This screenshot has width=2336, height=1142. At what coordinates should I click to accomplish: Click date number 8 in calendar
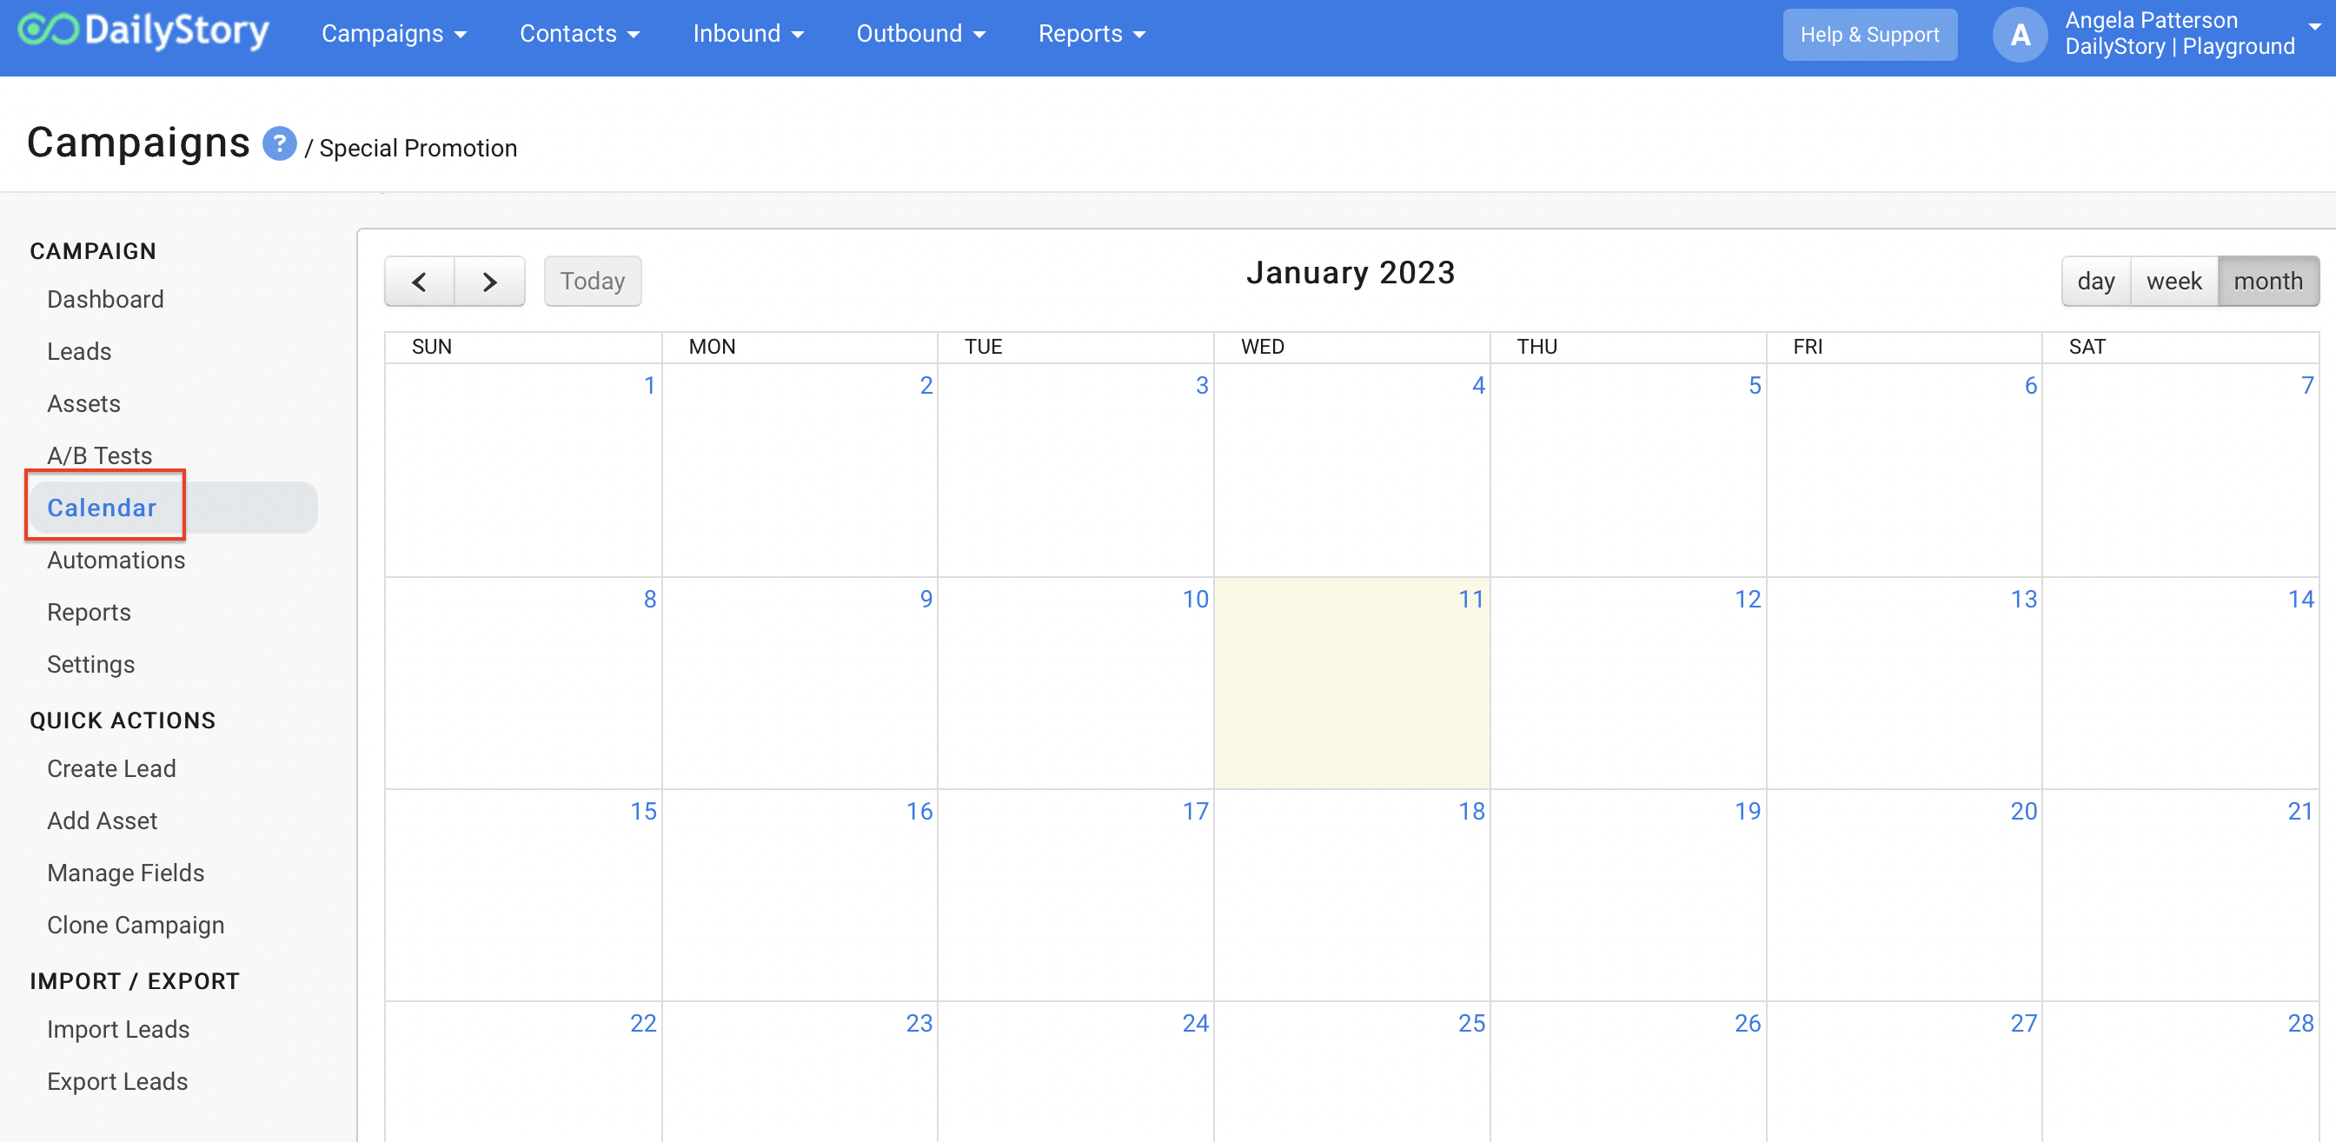coord(649,599)
